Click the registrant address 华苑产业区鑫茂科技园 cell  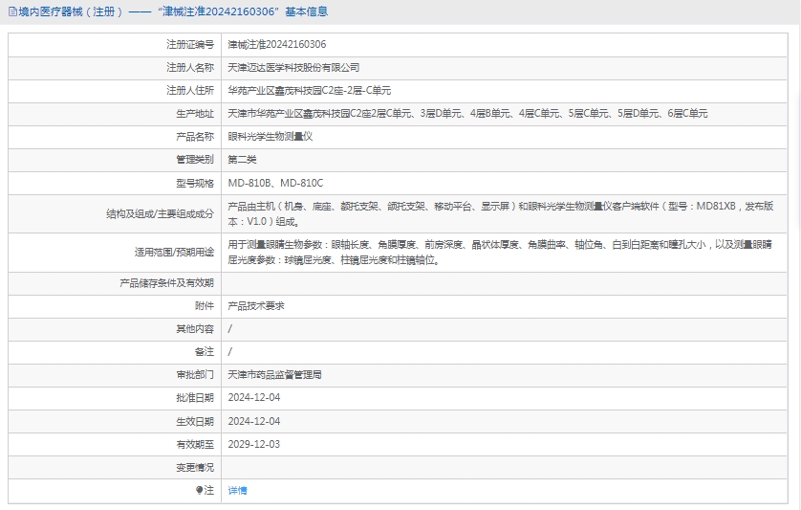tap(309, 90)
